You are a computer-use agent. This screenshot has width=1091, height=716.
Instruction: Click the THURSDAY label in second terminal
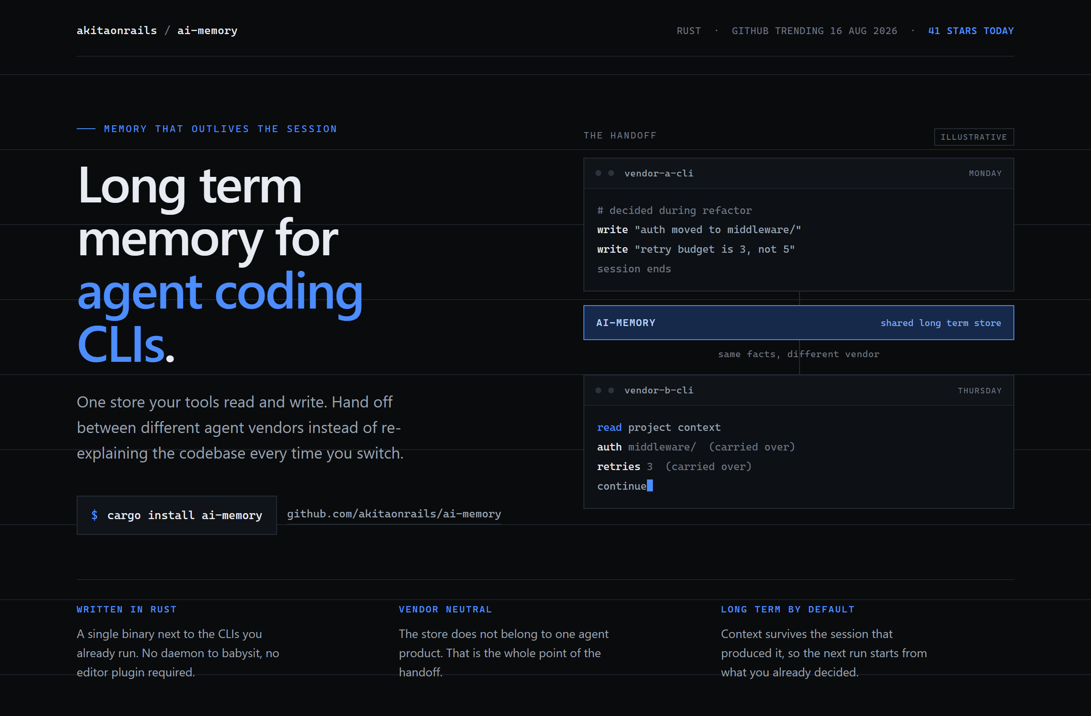click(x=980, y=390)
